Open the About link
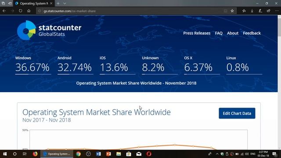This screenshot has height=158, width=281. (x=233, y=33)
